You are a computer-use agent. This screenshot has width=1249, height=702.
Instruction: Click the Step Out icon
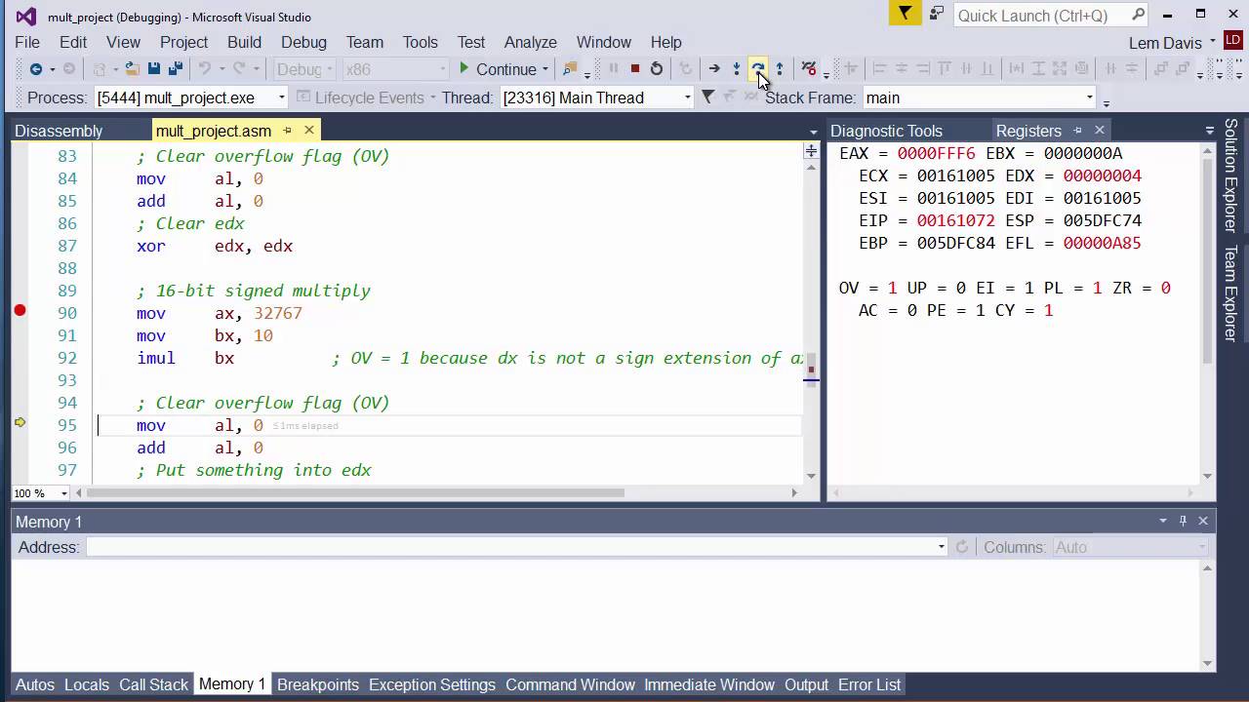(x=780, y=69)
